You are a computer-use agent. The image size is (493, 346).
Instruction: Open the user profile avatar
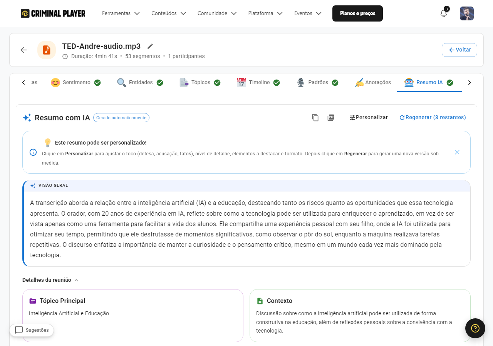tap(467, 13)
